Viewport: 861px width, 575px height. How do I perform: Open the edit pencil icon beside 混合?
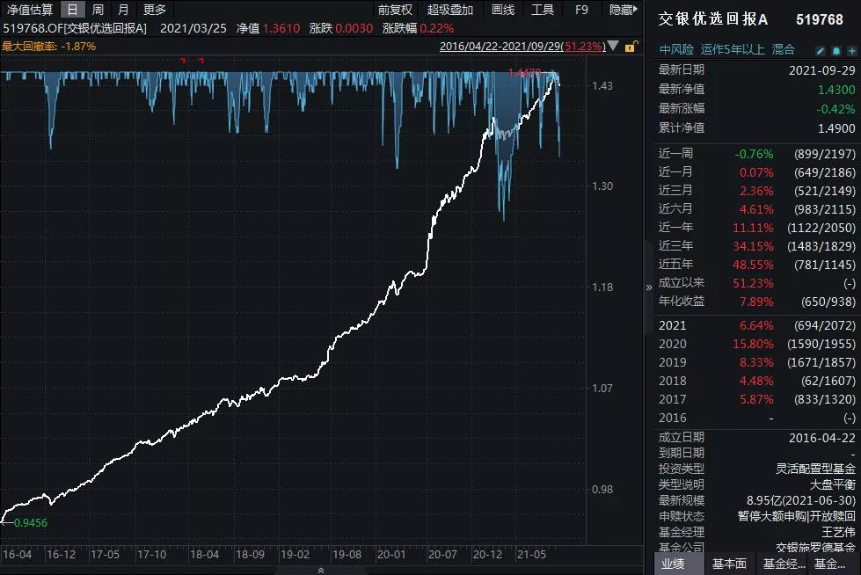[x=821, y=51]
